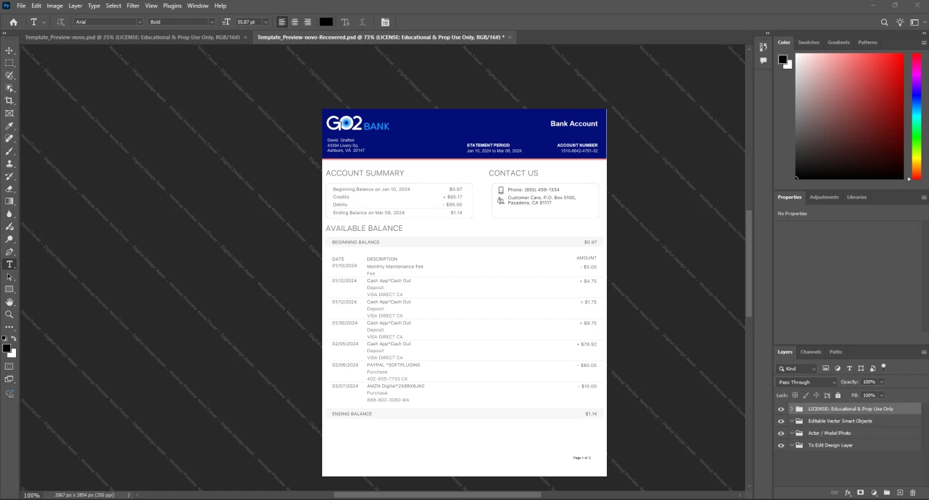929x500 pixels.
Task: Select the Horizontal Type tool
Action: (9, 264)
